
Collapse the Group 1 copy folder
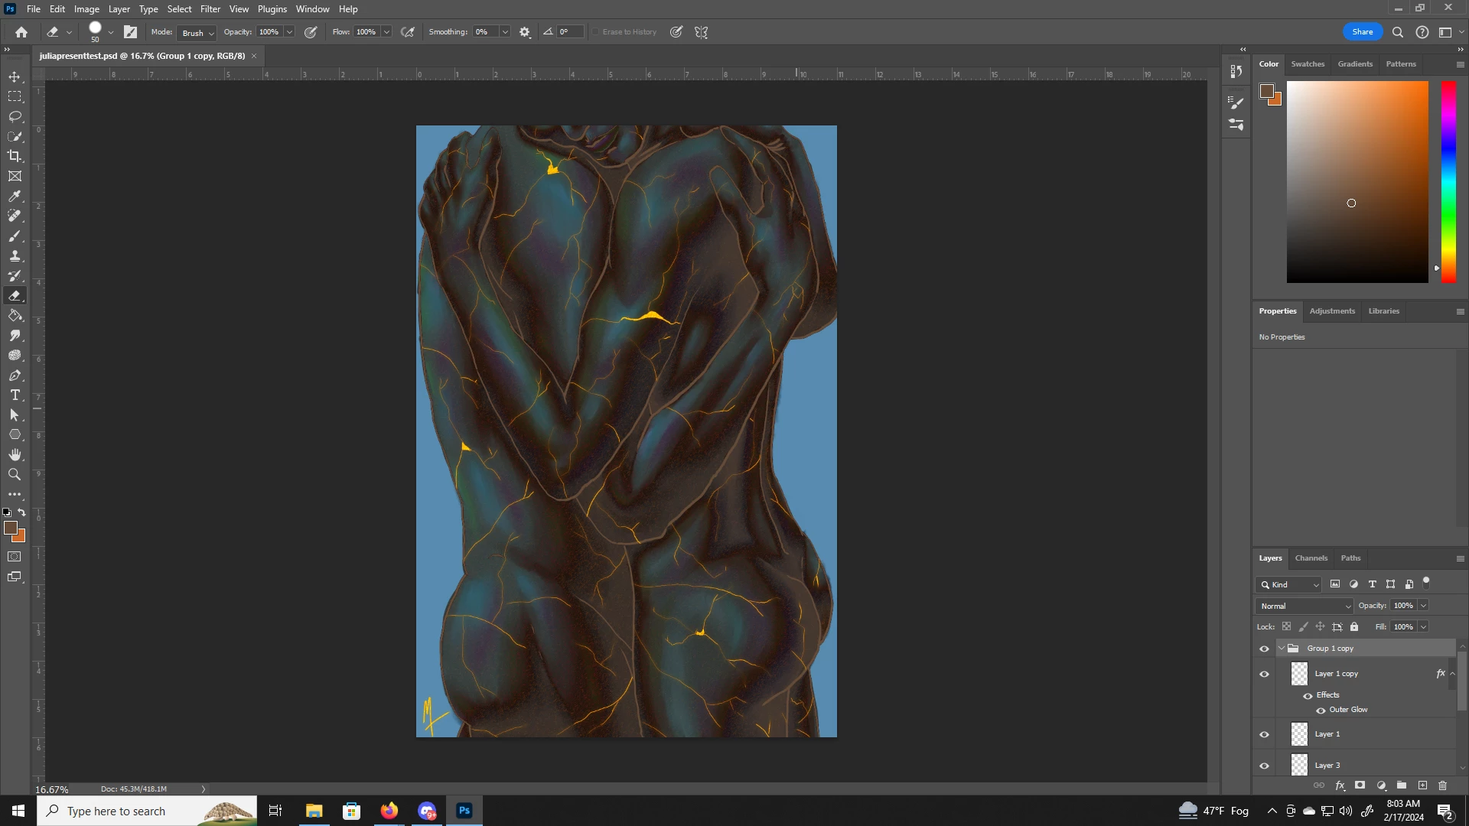1282,649
